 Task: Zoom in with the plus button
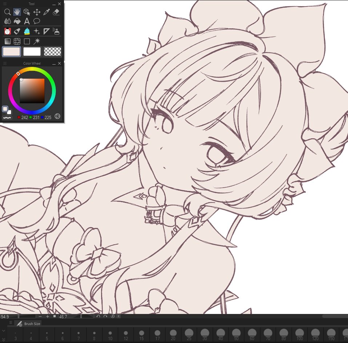point(48,317)
